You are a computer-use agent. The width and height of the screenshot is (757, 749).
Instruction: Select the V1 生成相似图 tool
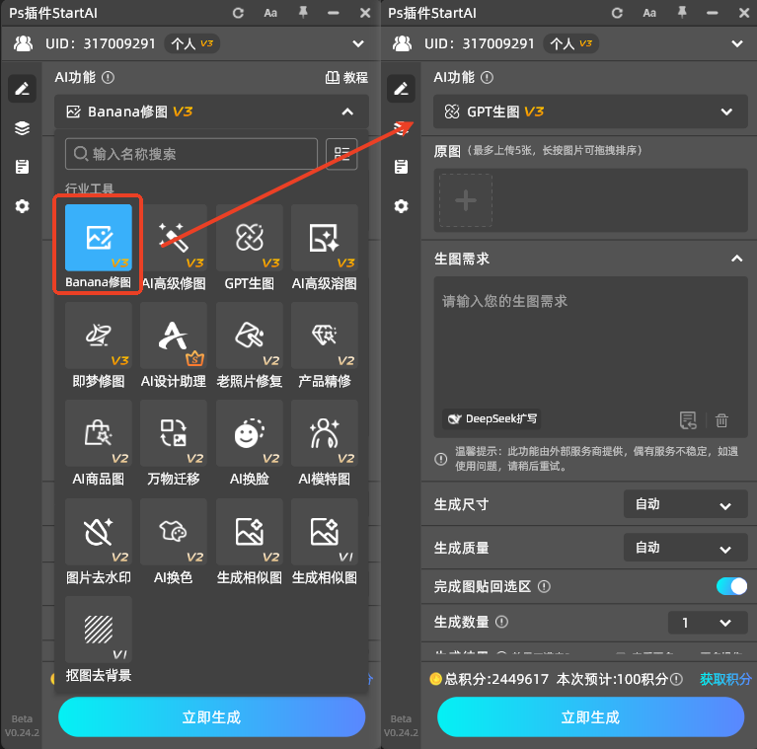pos(324,531)
